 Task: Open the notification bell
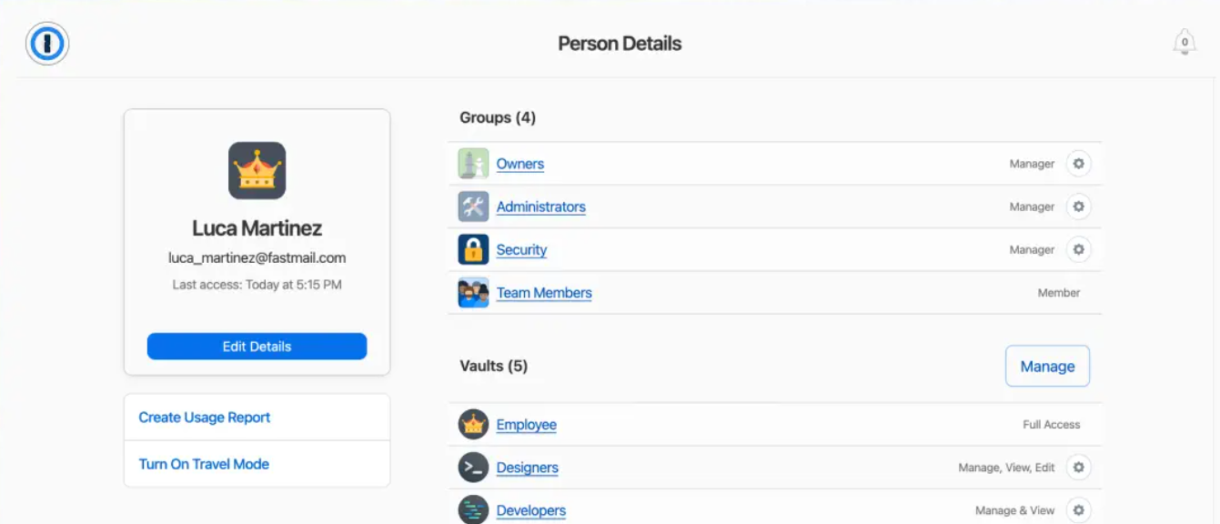coord(1185,42)
